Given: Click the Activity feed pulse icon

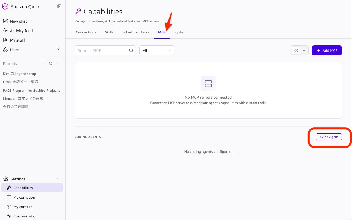Looking at the screenshot, I should point(5,31).
